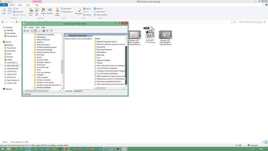The height and width of the screenshot is (151, 268).
Task: Open New item dropdown in Explorer ribbon
Action: pyautogui.click(x=67, y=8)
